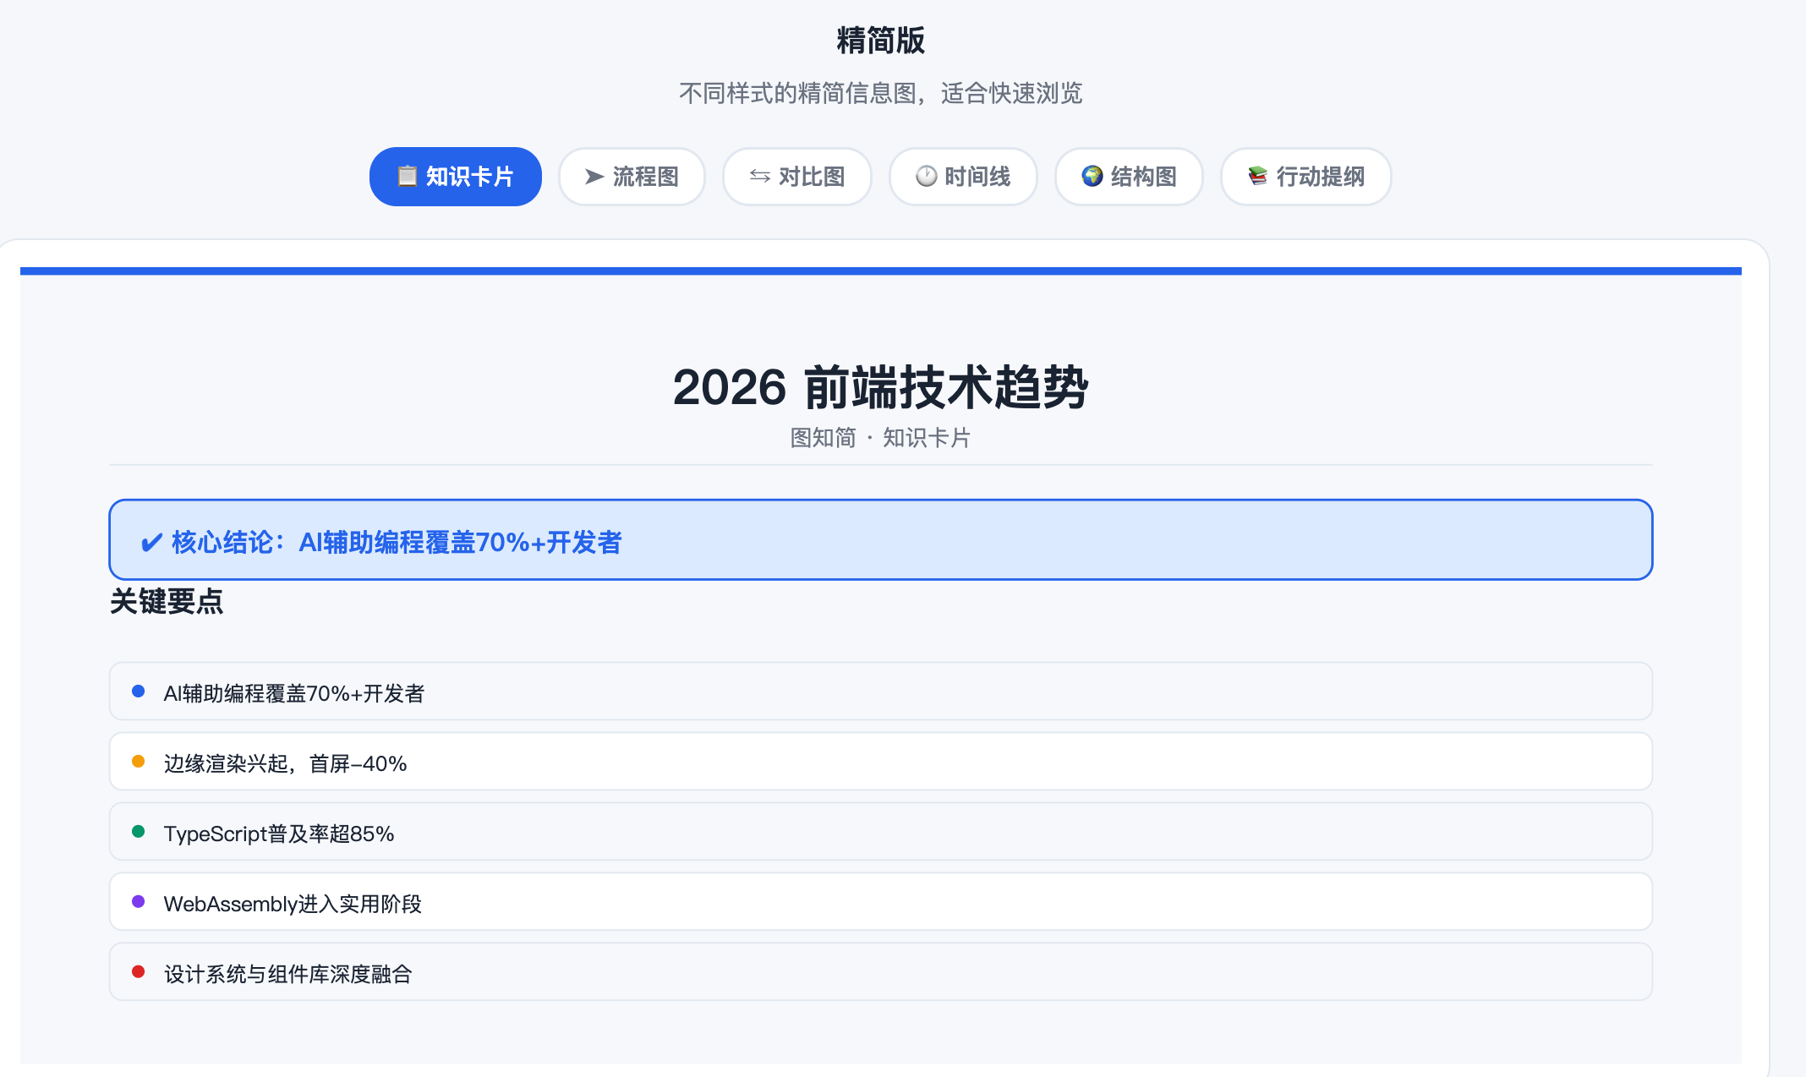Image resolution: width=1806 pixels, height=1077 pixels.
Task: Select the 行动提纲 tab
Action: click(1305, 177)
